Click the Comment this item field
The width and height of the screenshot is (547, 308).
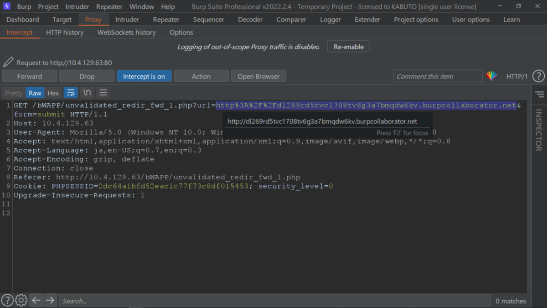coord(438,76)
